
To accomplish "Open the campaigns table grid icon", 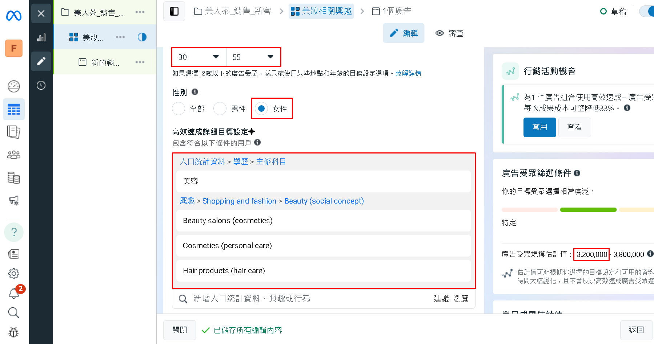I will point(14,109).
